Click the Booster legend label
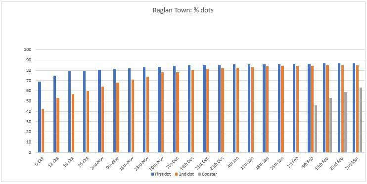 click(x=210, y=174)
